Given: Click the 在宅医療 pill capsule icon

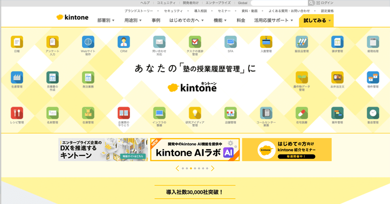Looking at the screenshot, I should pyautogui.click(x=302, y=113).
